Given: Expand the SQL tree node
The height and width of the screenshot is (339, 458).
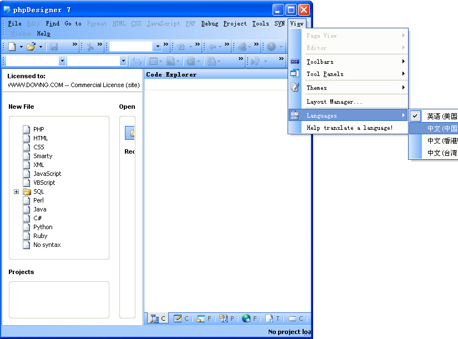Looking at the screenshot, I should [x=16, y=191].
